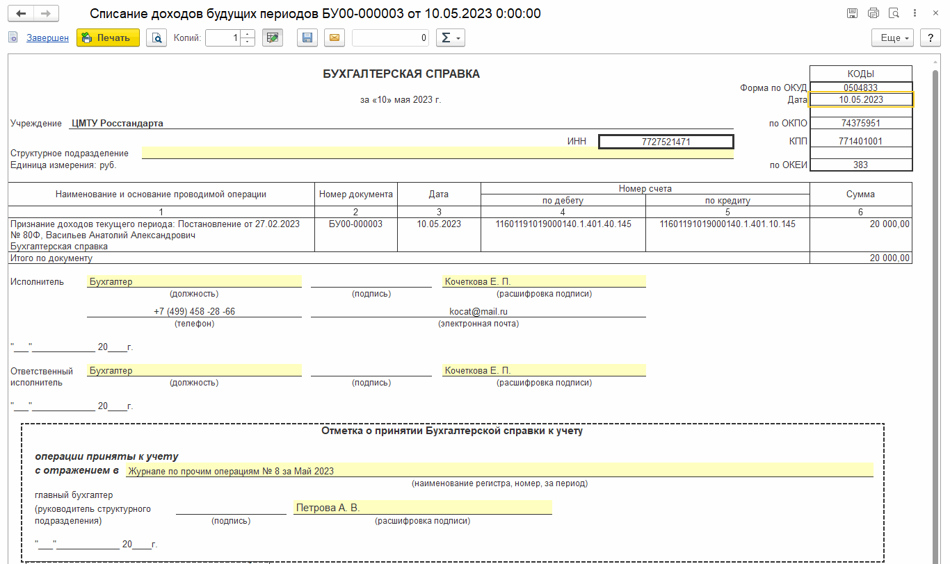Click the phone number +7 (499) 458 -28 -66

(x=194, y=311)
